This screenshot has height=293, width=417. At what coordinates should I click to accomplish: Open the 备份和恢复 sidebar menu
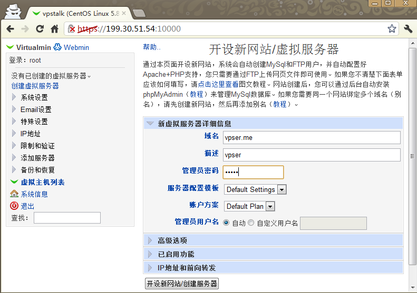click(x=37, y=170)
